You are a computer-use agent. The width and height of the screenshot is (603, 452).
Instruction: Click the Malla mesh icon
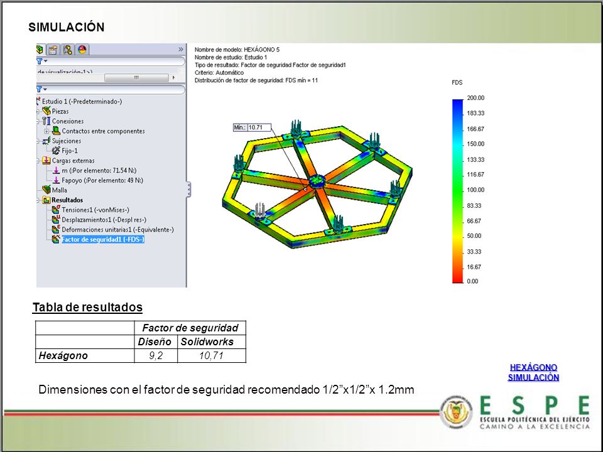tap(46, 190)
